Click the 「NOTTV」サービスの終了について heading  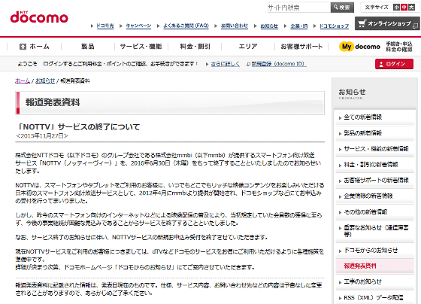(78, 126)
